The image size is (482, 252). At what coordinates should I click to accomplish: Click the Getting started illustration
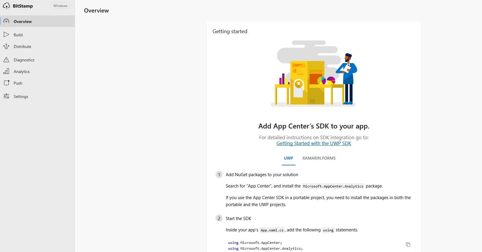click(314, 74)
